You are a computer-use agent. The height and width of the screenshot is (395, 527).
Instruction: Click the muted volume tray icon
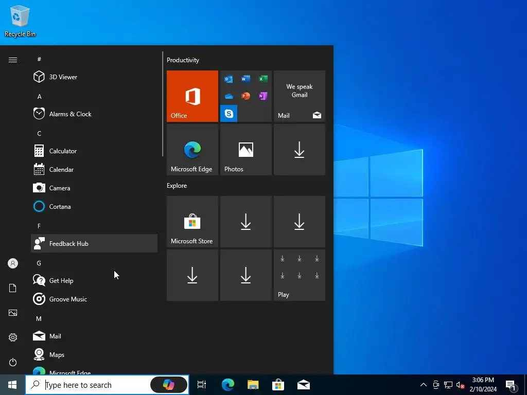point(461,385)
